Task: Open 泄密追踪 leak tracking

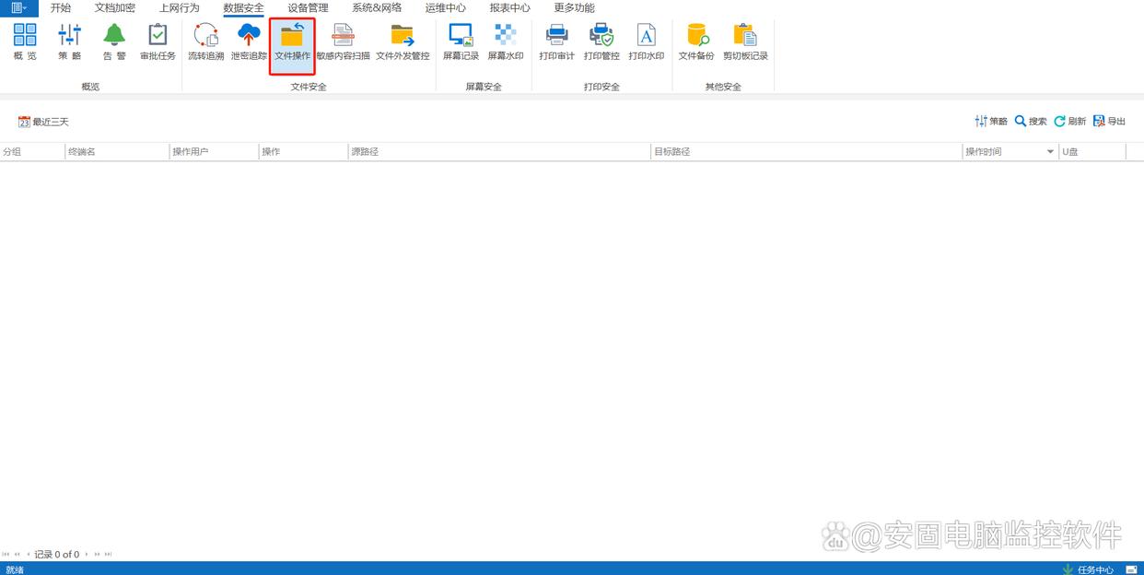Action: click(x=249, y=42)
